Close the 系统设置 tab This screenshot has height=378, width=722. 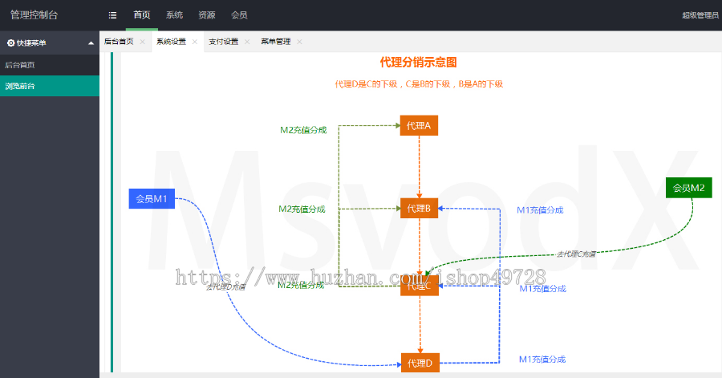[195, 42]
